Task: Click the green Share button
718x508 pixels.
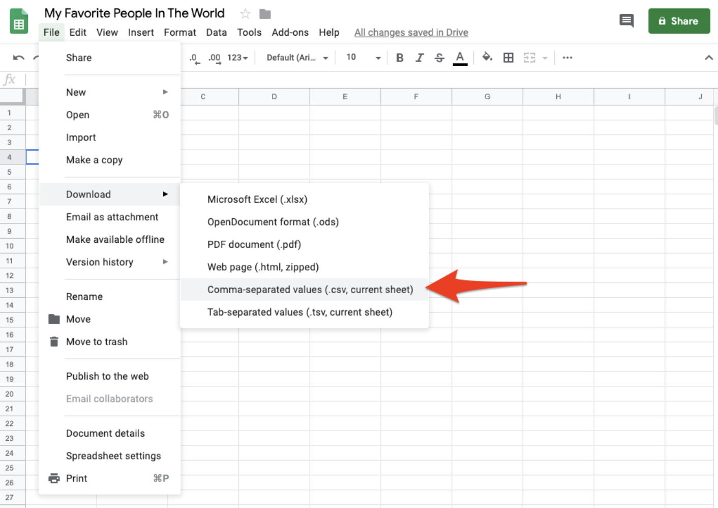Action: 679,21
